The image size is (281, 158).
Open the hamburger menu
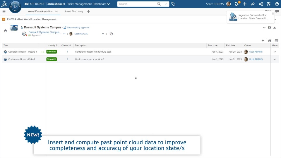click(4, 11)
